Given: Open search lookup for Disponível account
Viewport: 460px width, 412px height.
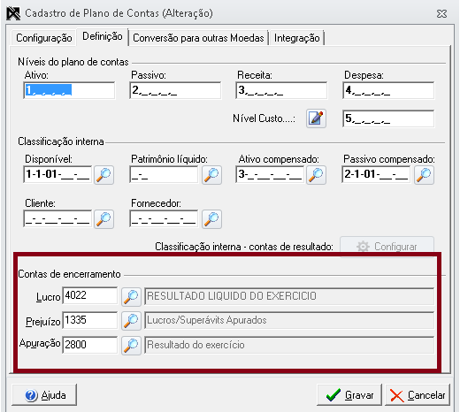Looking at the screenshot, I should point(103,175).
